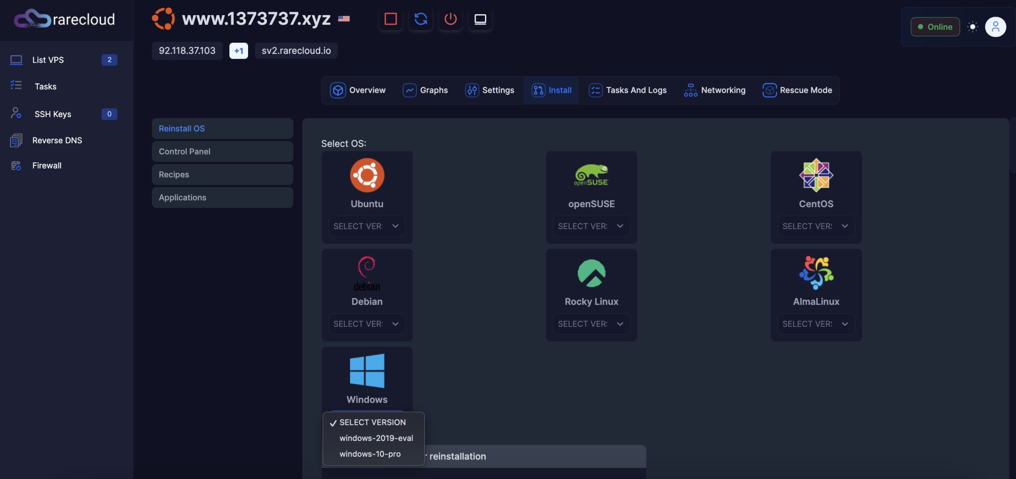
Task: Open Control Panel section
Action: pos(222,152)
